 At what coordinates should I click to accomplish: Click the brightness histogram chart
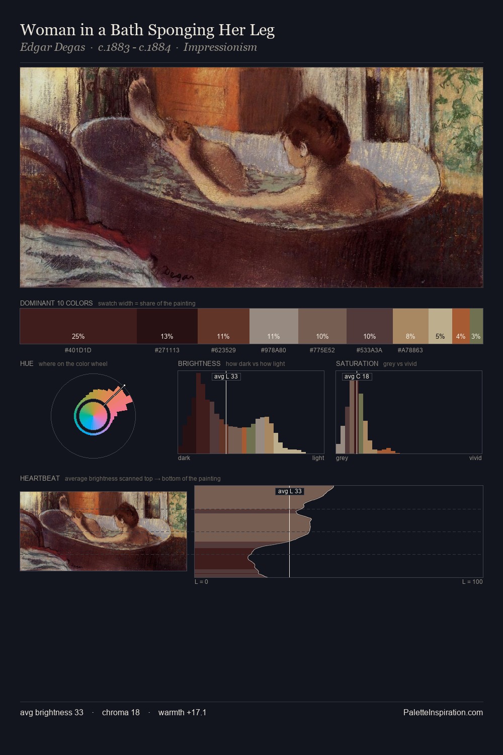(251, 412)
